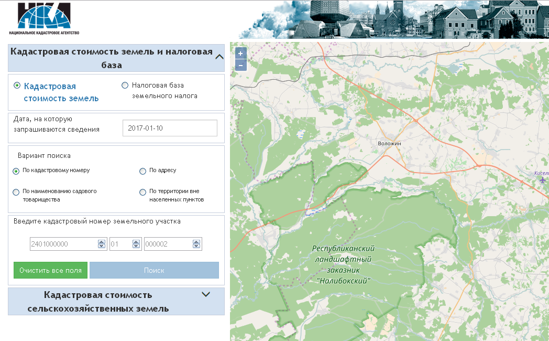Select the Налоговая база земельного налога option

click(125, 85)
